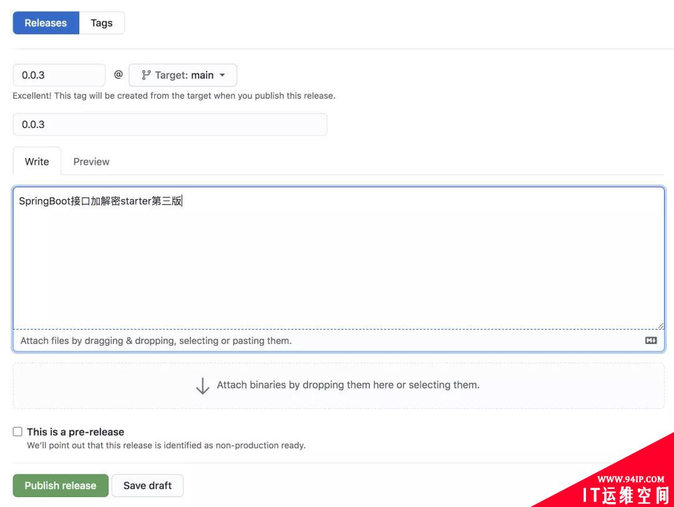Switch to the Releases tab
The image size is (674, 507).
[x=46, y=23]
